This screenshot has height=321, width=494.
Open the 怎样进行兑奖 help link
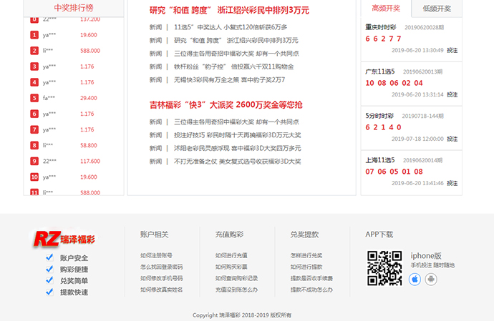tap(306, 255)
